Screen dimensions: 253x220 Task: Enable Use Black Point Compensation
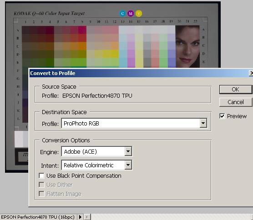tap(41, 175)
